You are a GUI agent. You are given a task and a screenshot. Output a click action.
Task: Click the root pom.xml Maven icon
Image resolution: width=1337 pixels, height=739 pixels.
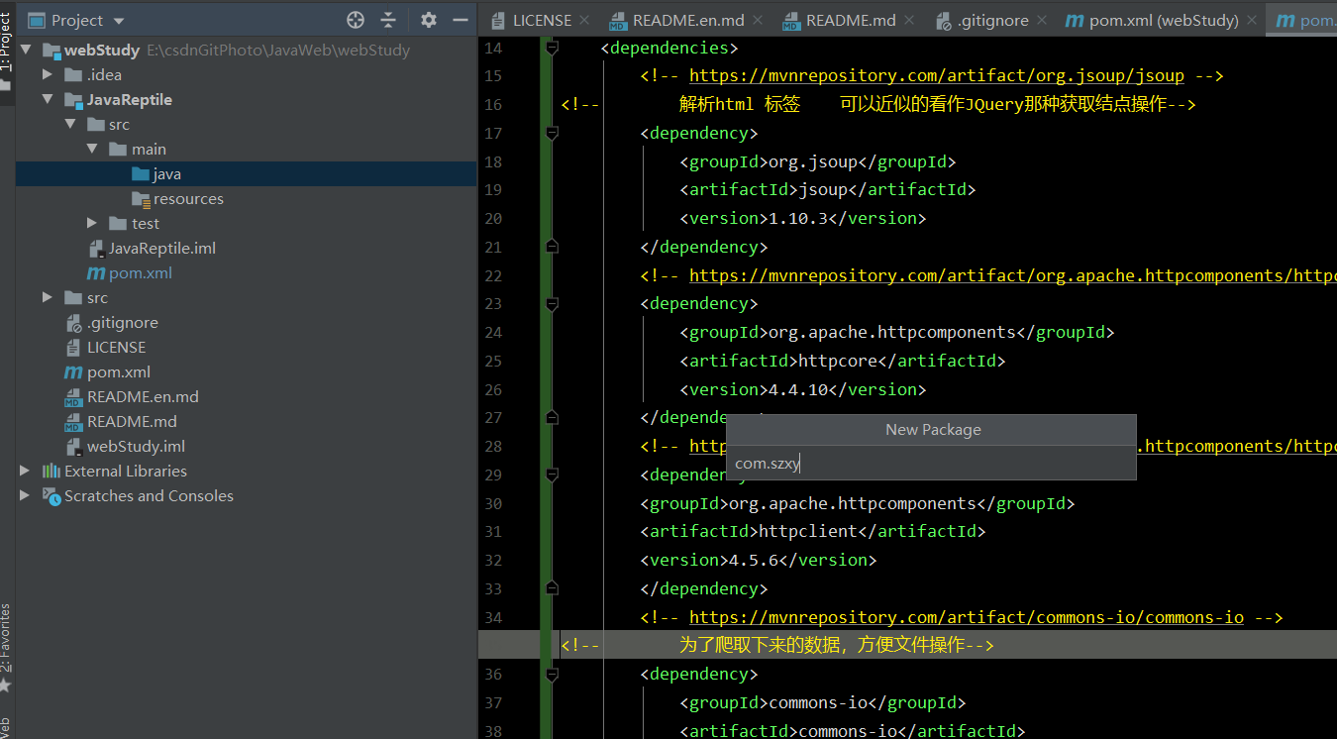(x=73, y=372)
